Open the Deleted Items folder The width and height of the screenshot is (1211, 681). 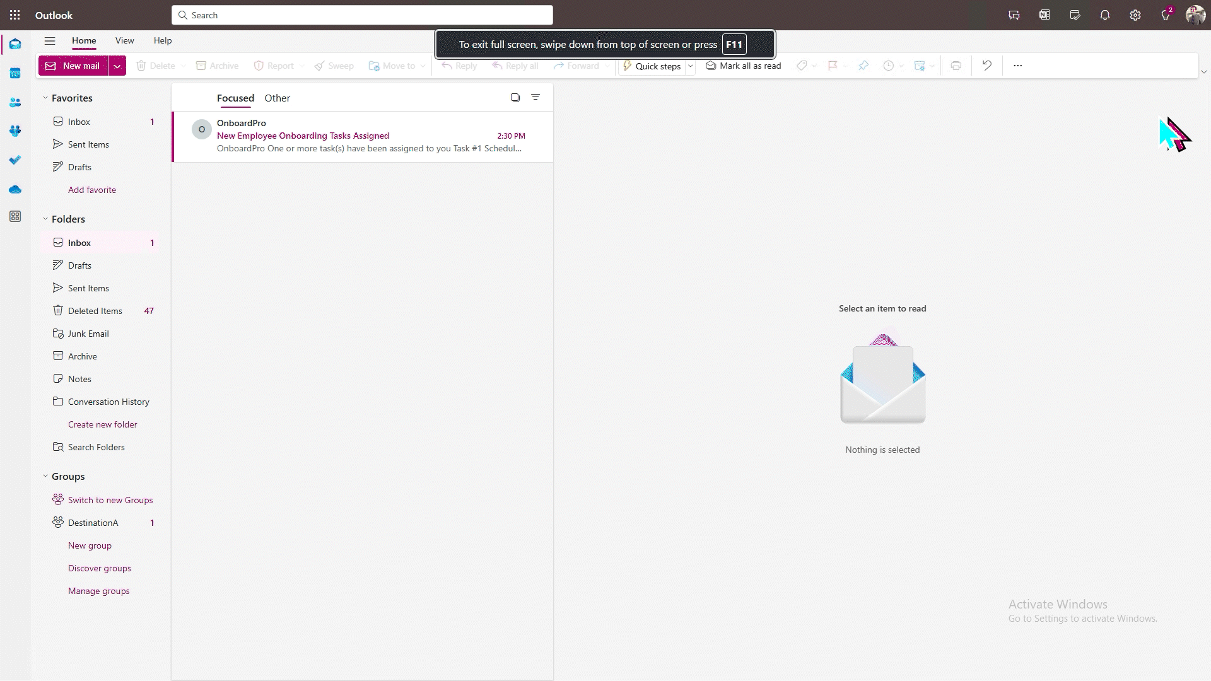click(101, 311)
